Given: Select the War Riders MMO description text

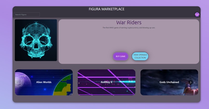Looking at the screenshot, I should [x=129, y=28].
